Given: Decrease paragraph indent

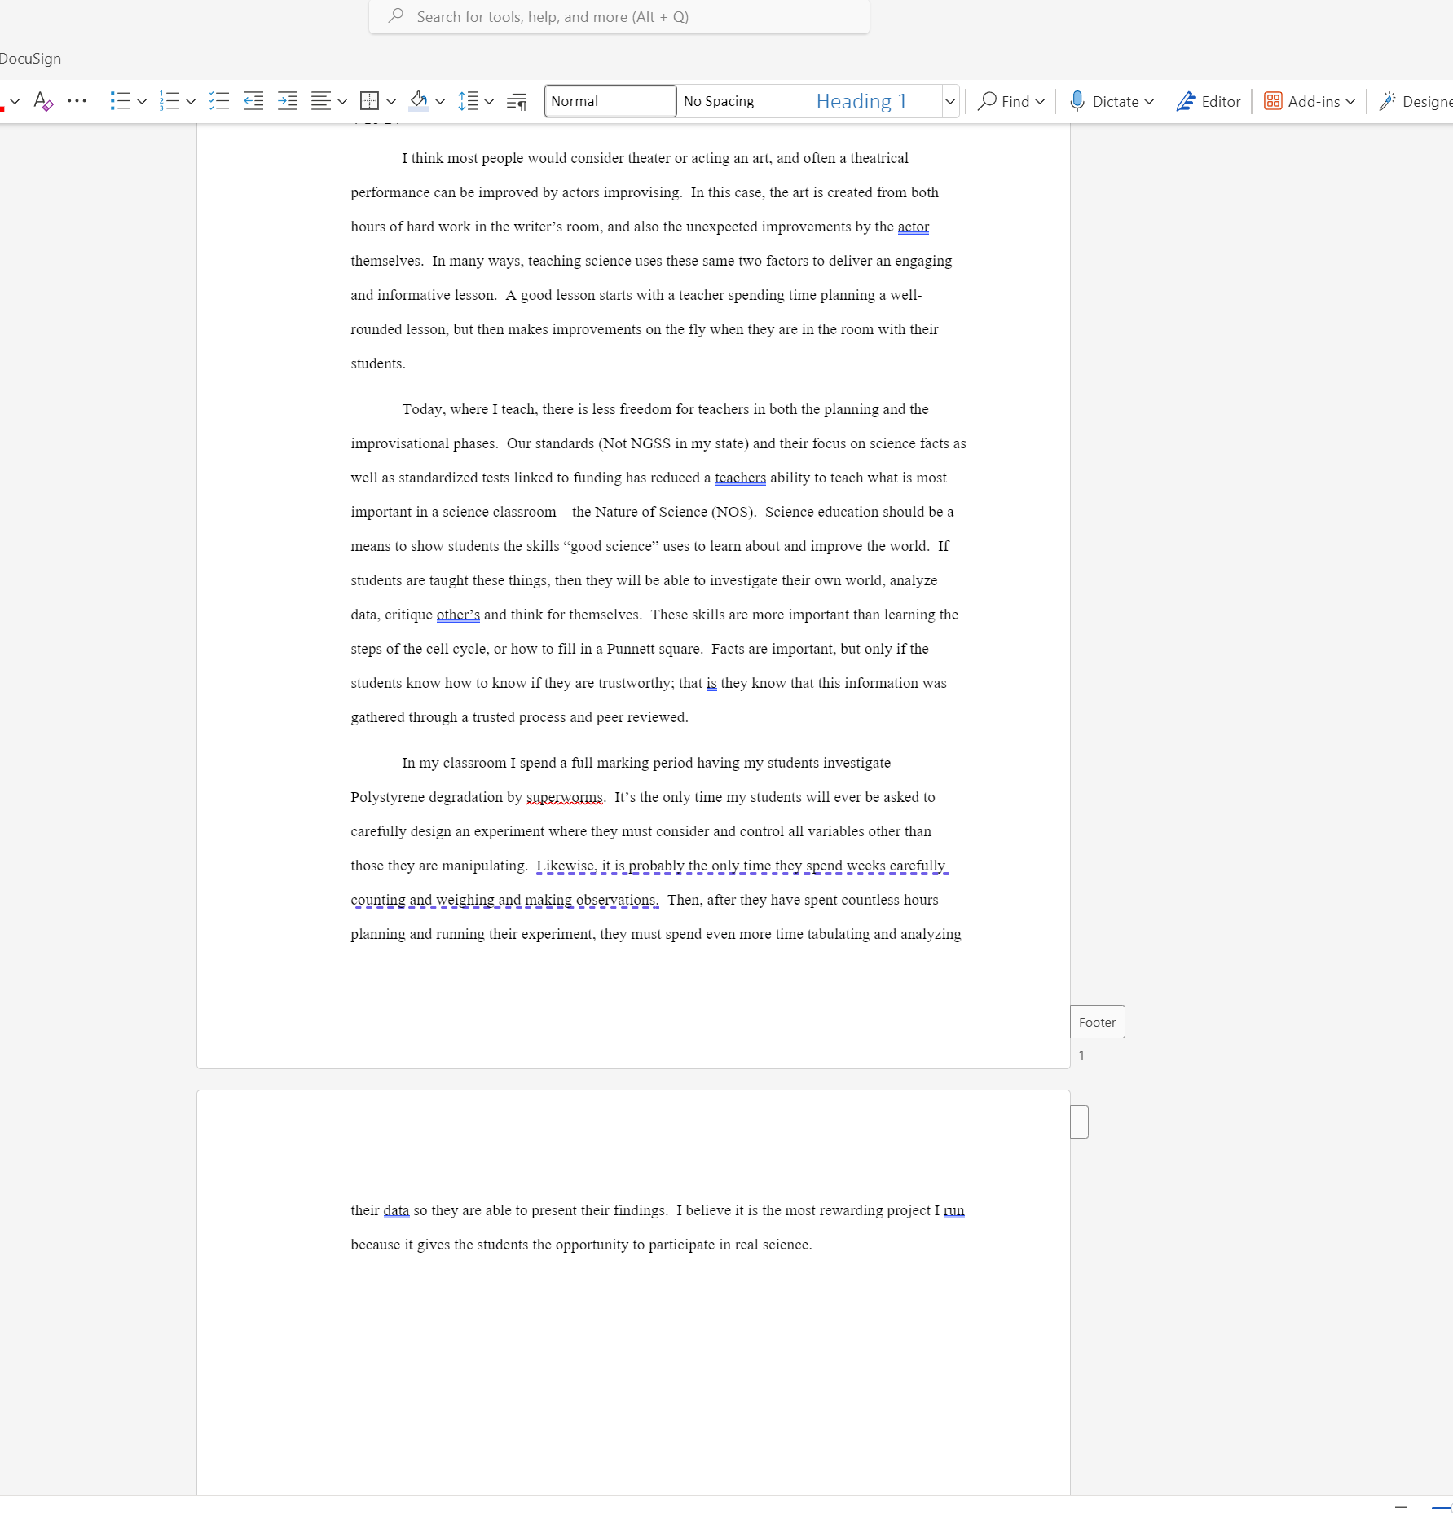Looking at the screenshot, I should click(x=253, y=101).
